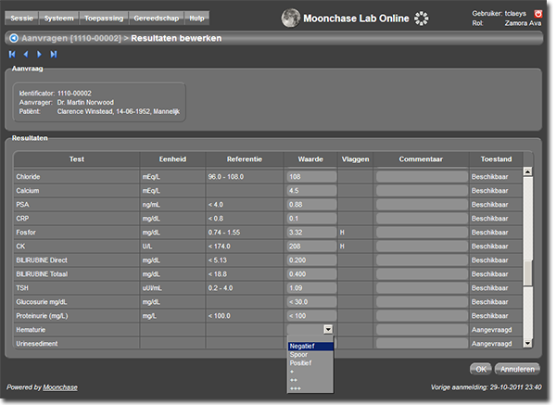Open the Gereedschap menu
Image resolution: width=556 pixels, height=405 pixels.
[x=157, y=19]
